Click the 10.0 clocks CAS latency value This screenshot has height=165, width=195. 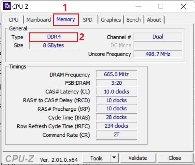116,91
